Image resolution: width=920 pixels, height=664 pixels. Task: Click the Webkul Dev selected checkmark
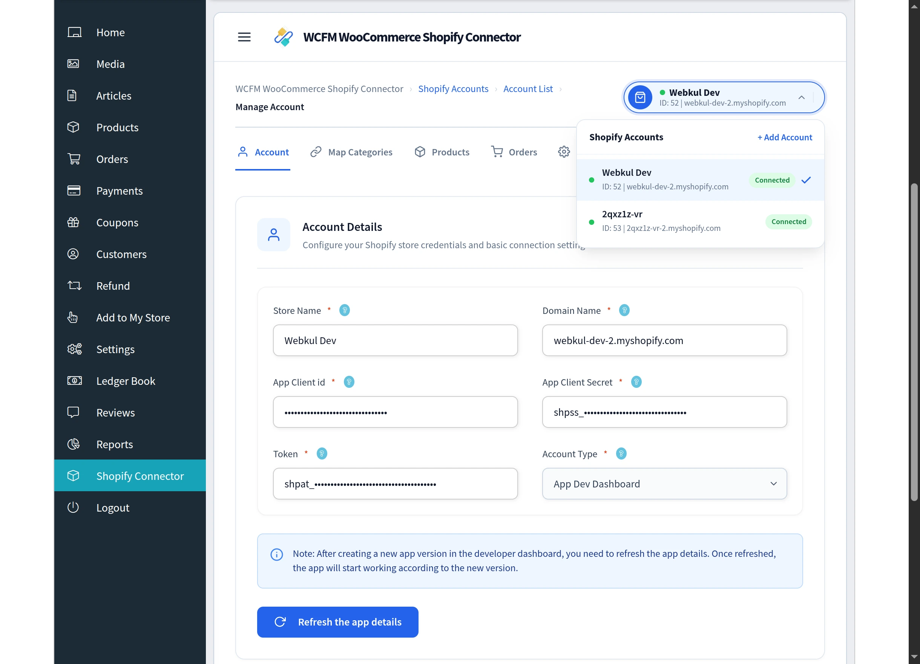click(806, 180)
